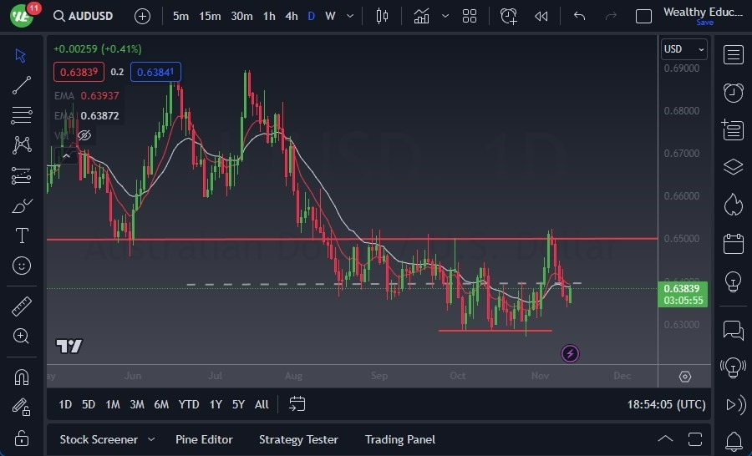Set the chart range to YTD

189,405
